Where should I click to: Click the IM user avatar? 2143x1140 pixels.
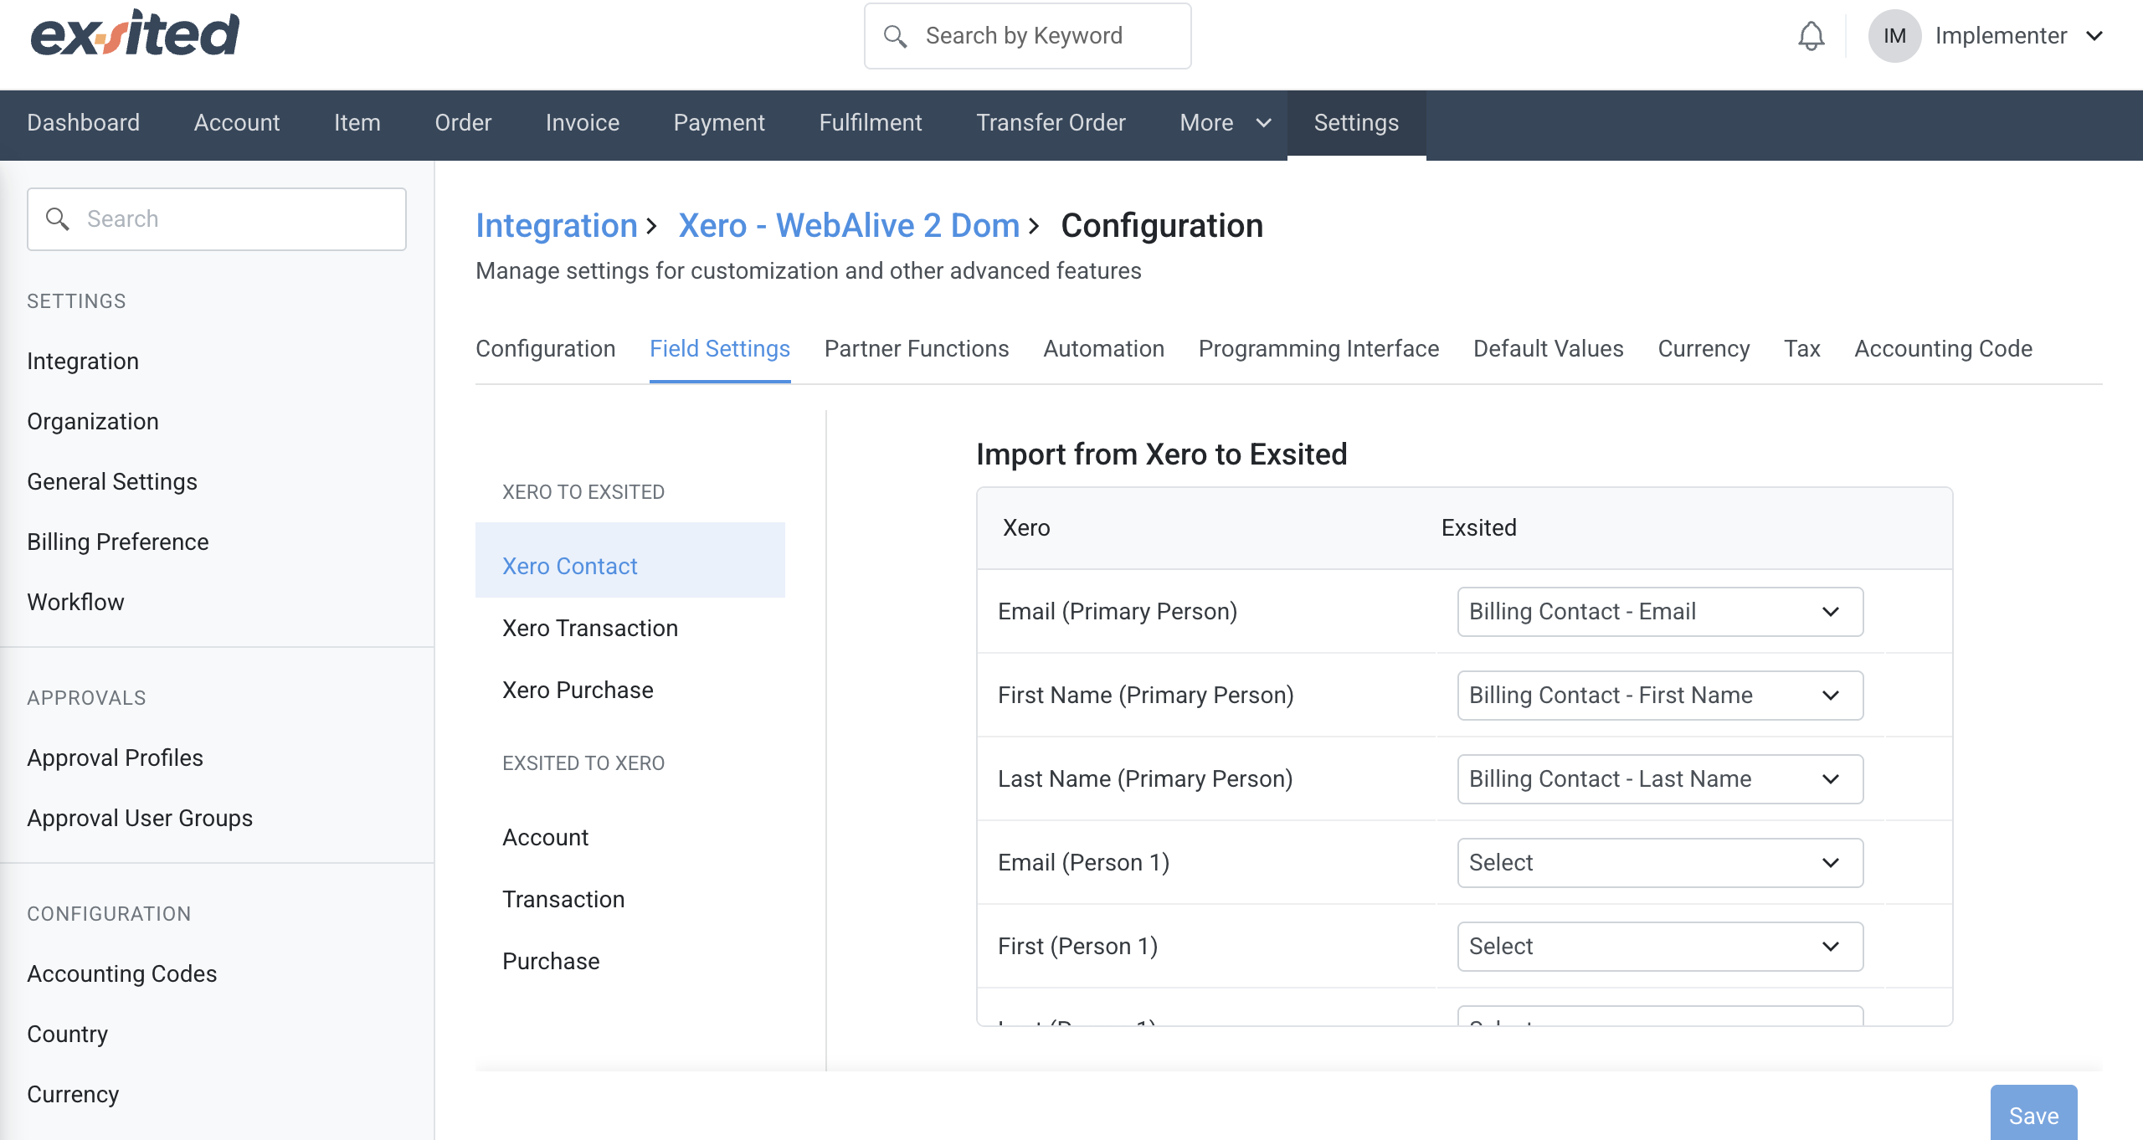point(1894,36)
